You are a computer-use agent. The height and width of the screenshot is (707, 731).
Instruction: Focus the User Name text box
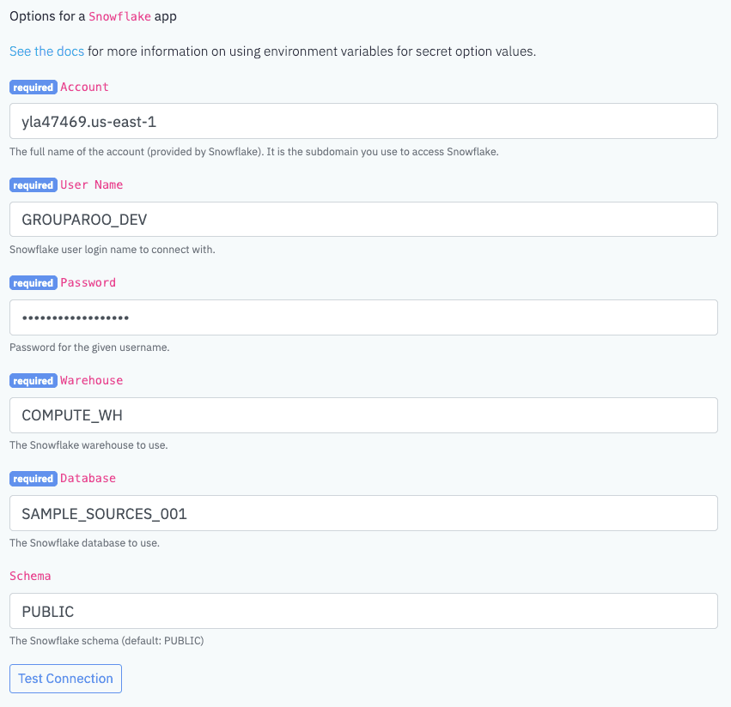(363, 220)
